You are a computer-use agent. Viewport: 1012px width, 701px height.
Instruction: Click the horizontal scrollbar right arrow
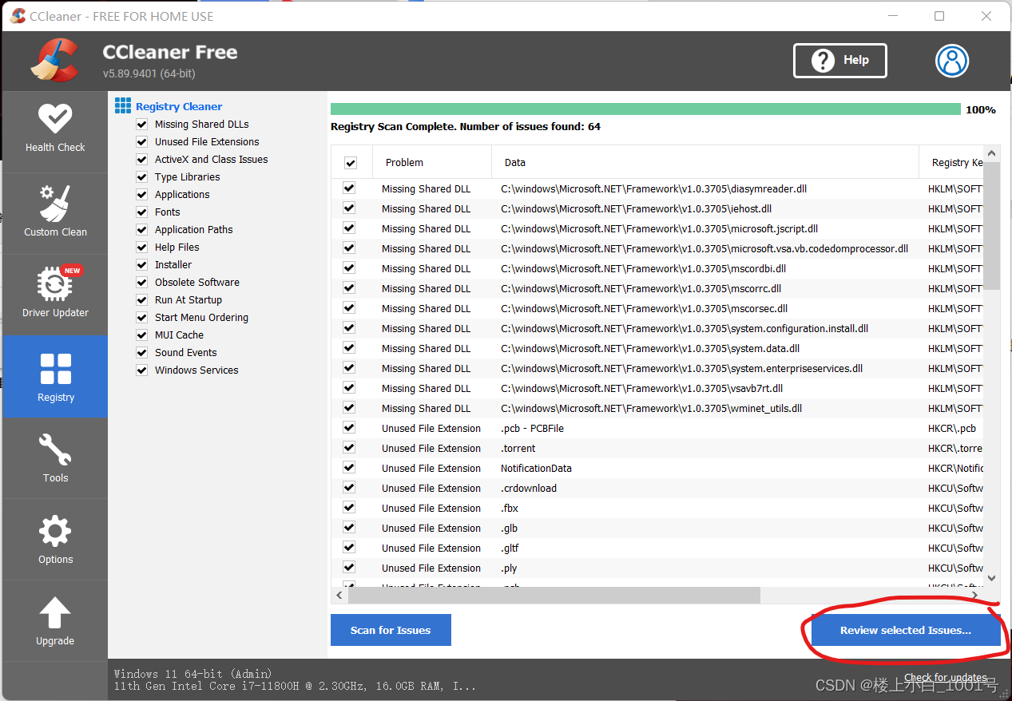click(x=976, y=596)
